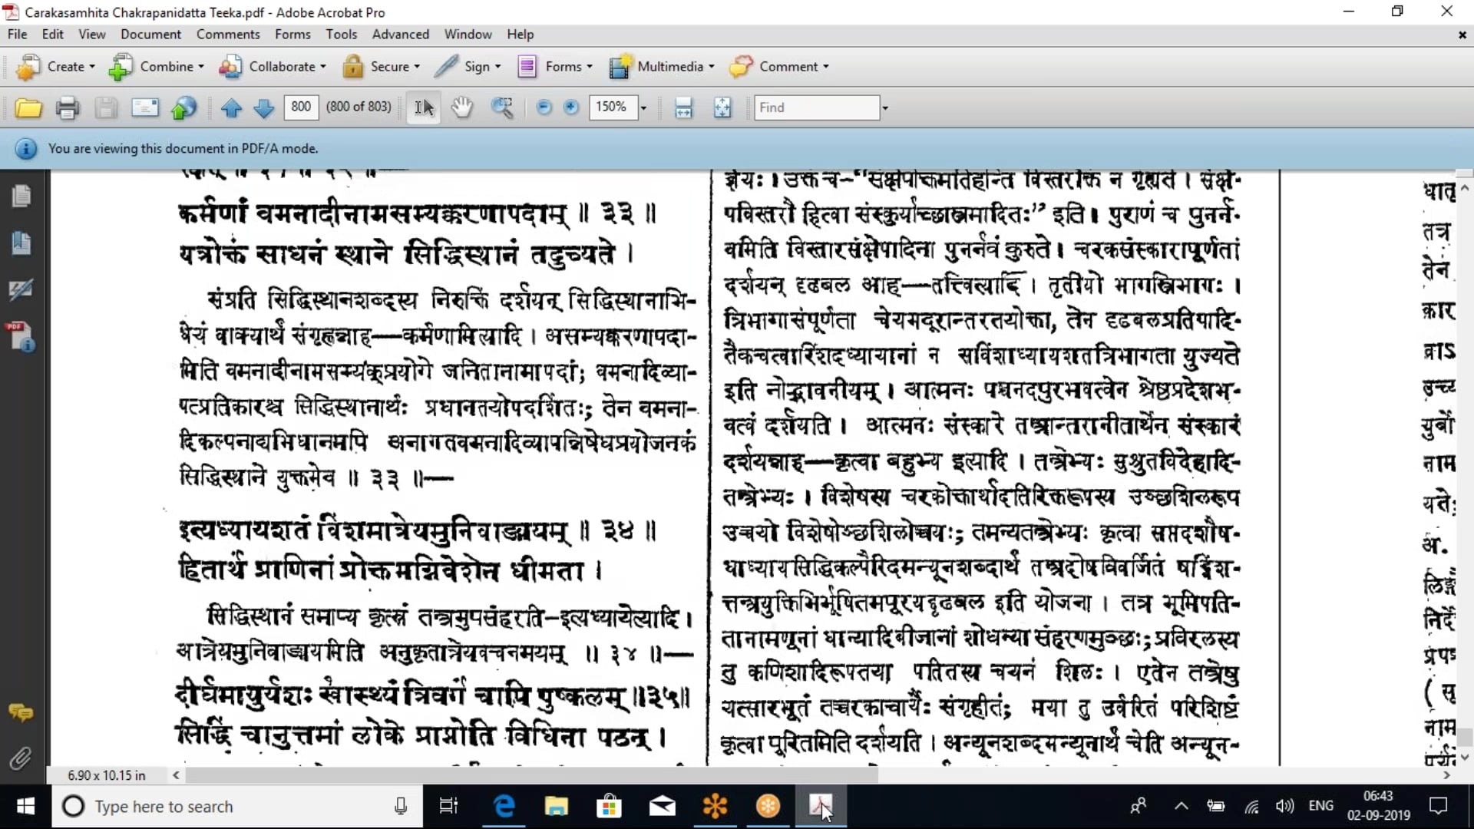This screenshot has width=1474, height=829.
Task: Click the Print icon in toolbar
Action: coord(68,108)
